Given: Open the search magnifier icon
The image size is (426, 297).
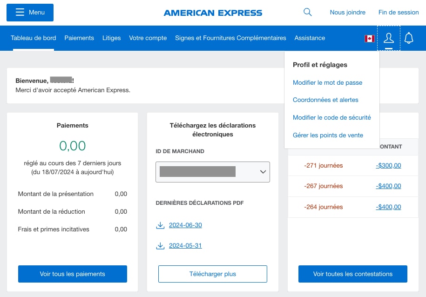Looking at the screenshot, I should [x=307, y=12].
